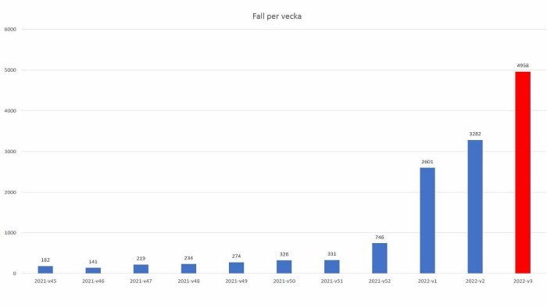
Task: Click the 2021-v46 bar
Action: click(93, 270)
